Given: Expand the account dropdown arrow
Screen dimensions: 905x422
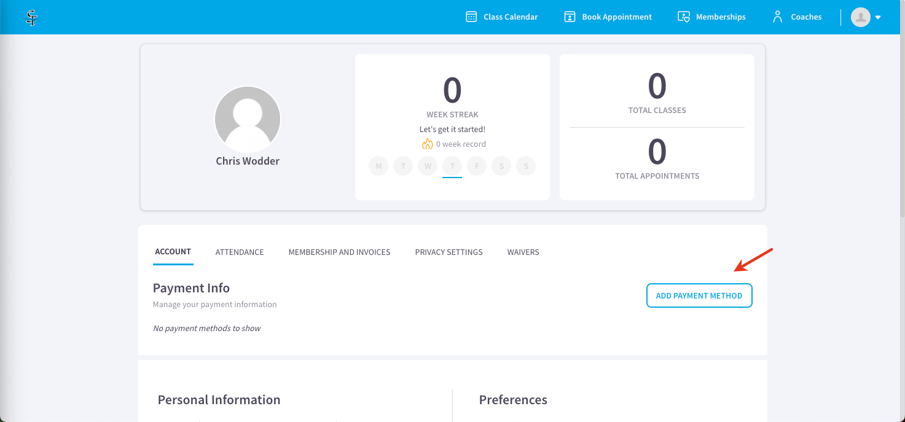Looking at the screenshot, I should 878,17.
